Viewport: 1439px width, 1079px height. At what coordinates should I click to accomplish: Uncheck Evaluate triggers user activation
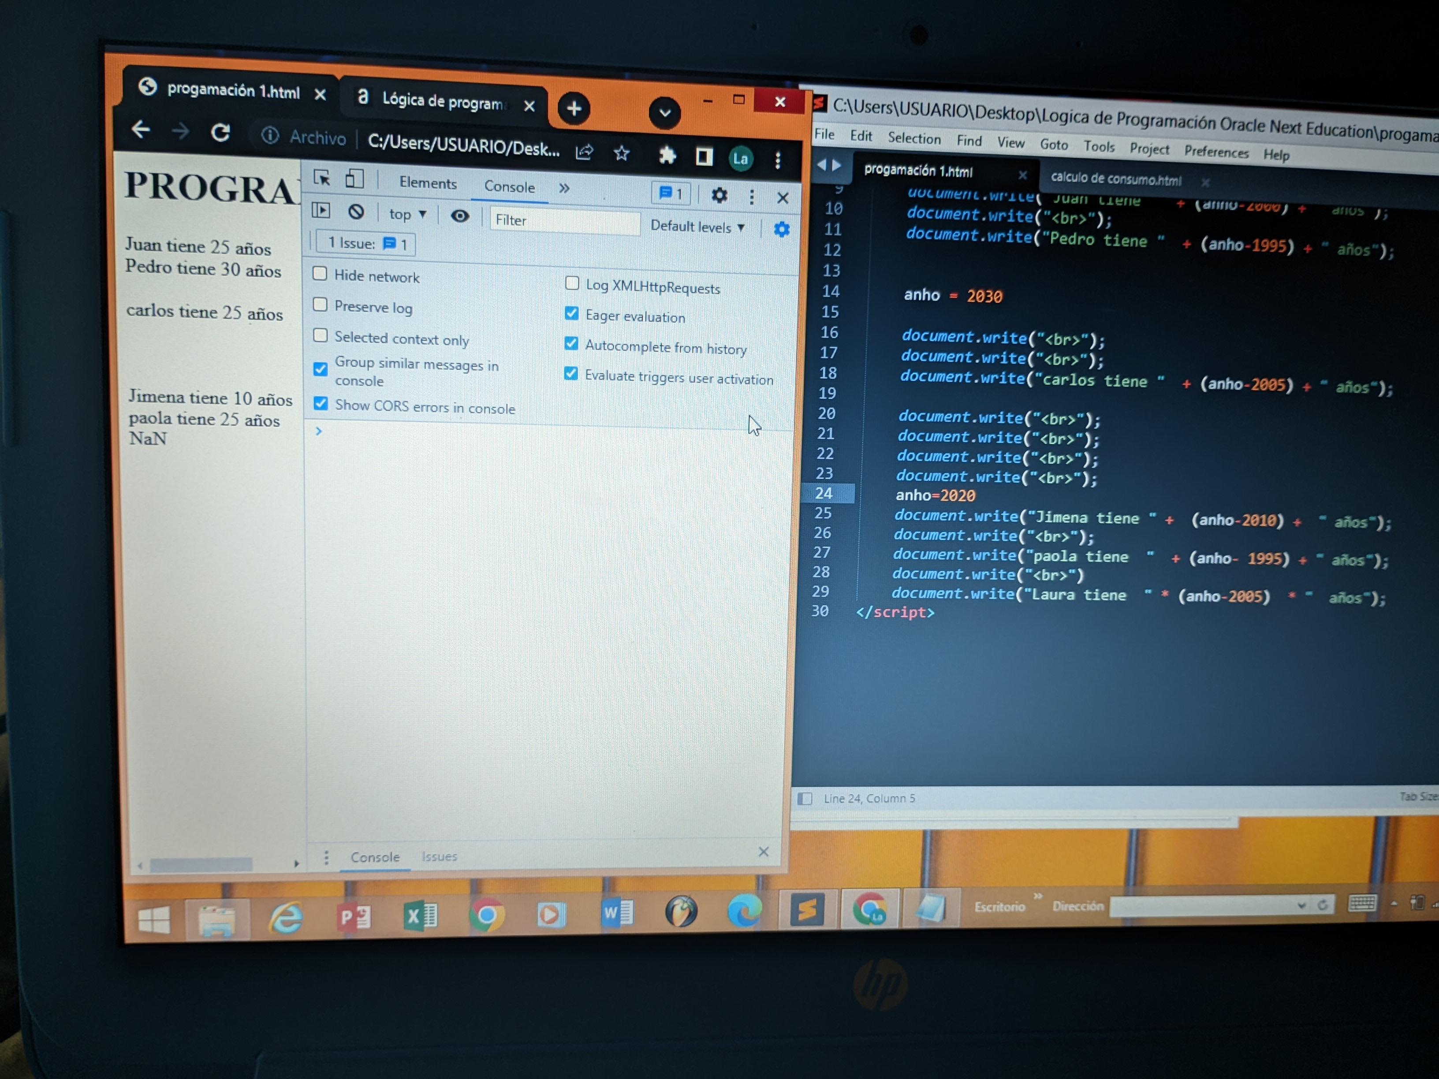coord(570,373)
